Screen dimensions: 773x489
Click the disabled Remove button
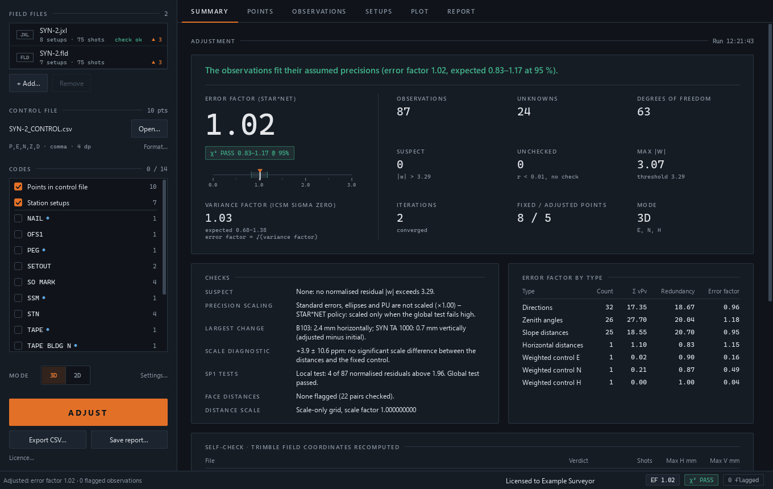tap(72, 83)
